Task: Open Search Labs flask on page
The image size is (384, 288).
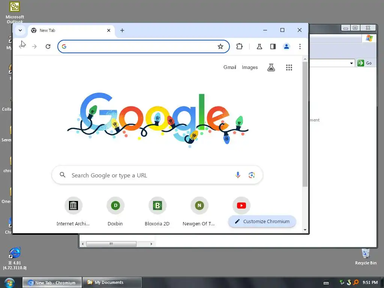Action: coord(271,67)
